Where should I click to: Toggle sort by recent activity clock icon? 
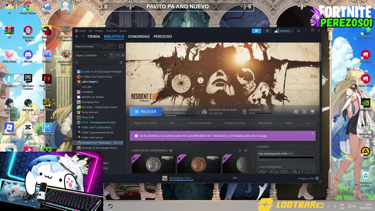tap(118, 55)
